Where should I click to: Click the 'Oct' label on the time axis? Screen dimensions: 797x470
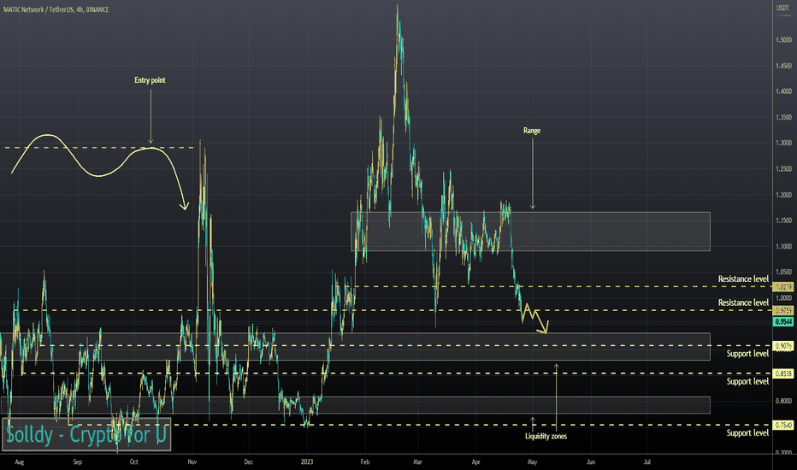point(133,462)
